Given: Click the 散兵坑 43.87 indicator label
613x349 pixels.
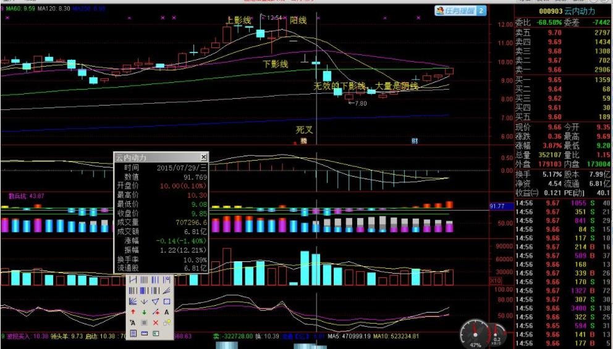Looking at the screenshot, I should click(x=27, y=196).
